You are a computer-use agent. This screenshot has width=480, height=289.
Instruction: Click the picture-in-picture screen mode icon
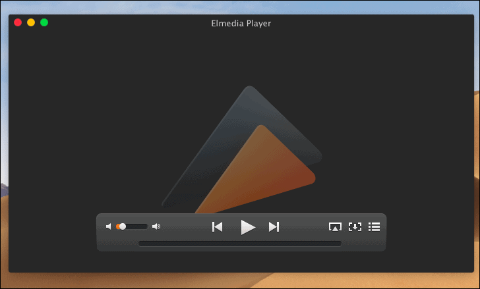pyautogui.click(x=355, y=226)
